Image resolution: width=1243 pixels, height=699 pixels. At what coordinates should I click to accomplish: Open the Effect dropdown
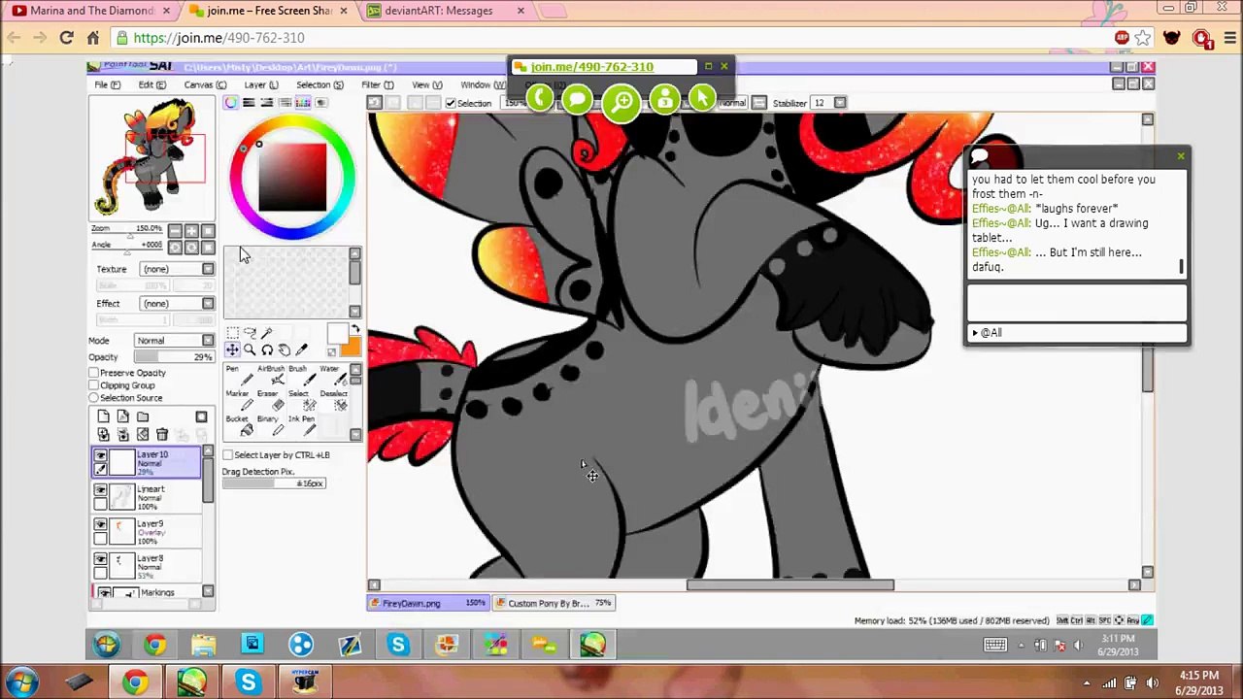[x=178, y=304]
